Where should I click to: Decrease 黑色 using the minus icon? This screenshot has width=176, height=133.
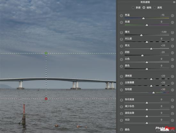click(121, 66)
